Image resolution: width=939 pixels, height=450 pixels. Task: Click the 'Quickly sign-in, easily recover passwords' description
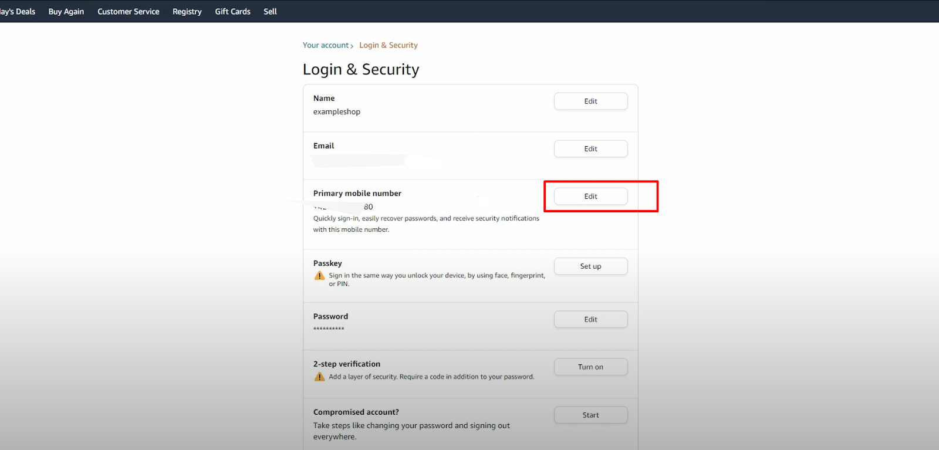click(x=426, y=224)
